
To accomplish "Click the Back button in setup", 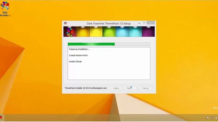I will (116, 88).
